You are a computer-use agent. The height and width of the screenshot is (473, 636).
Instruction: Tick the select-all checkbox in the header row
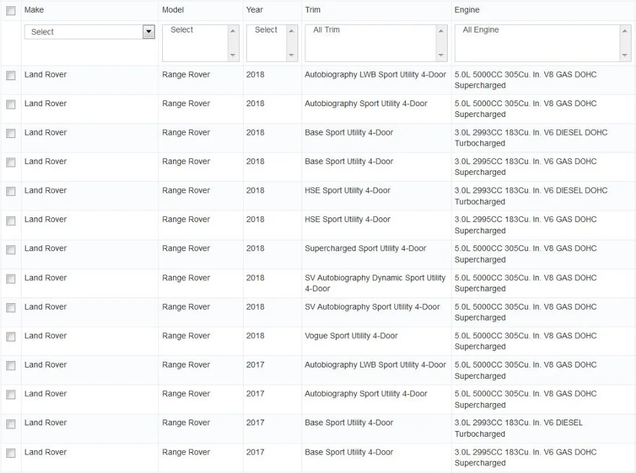[x=11, y=11]
